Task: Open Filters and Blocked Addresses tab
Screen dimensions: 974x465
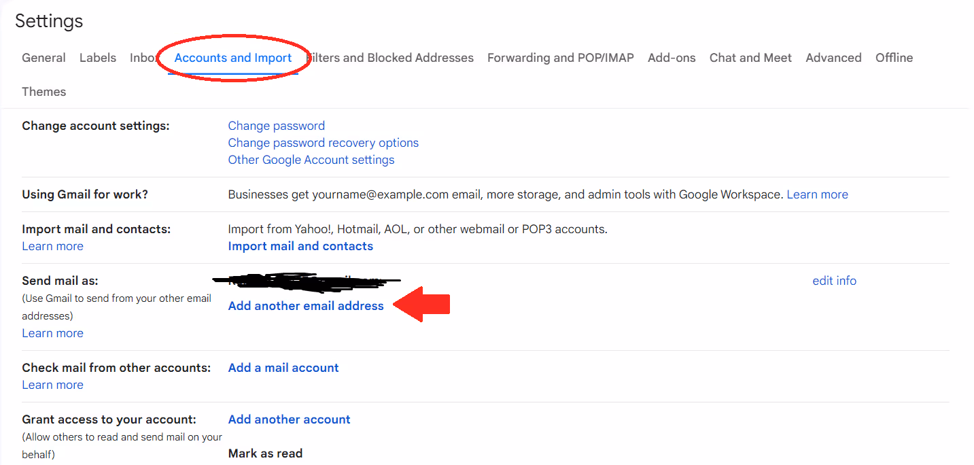Action: pos(391,58)
